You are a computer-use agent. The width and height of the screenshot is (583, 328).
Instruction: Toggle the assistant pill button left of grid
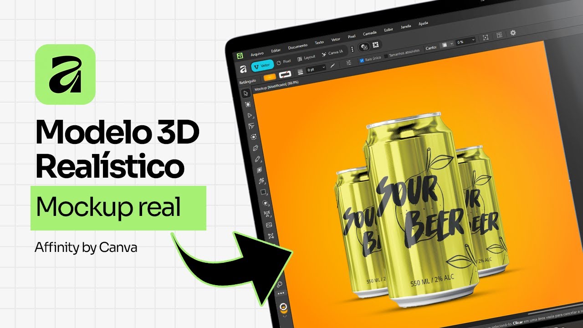click(365, 47)
